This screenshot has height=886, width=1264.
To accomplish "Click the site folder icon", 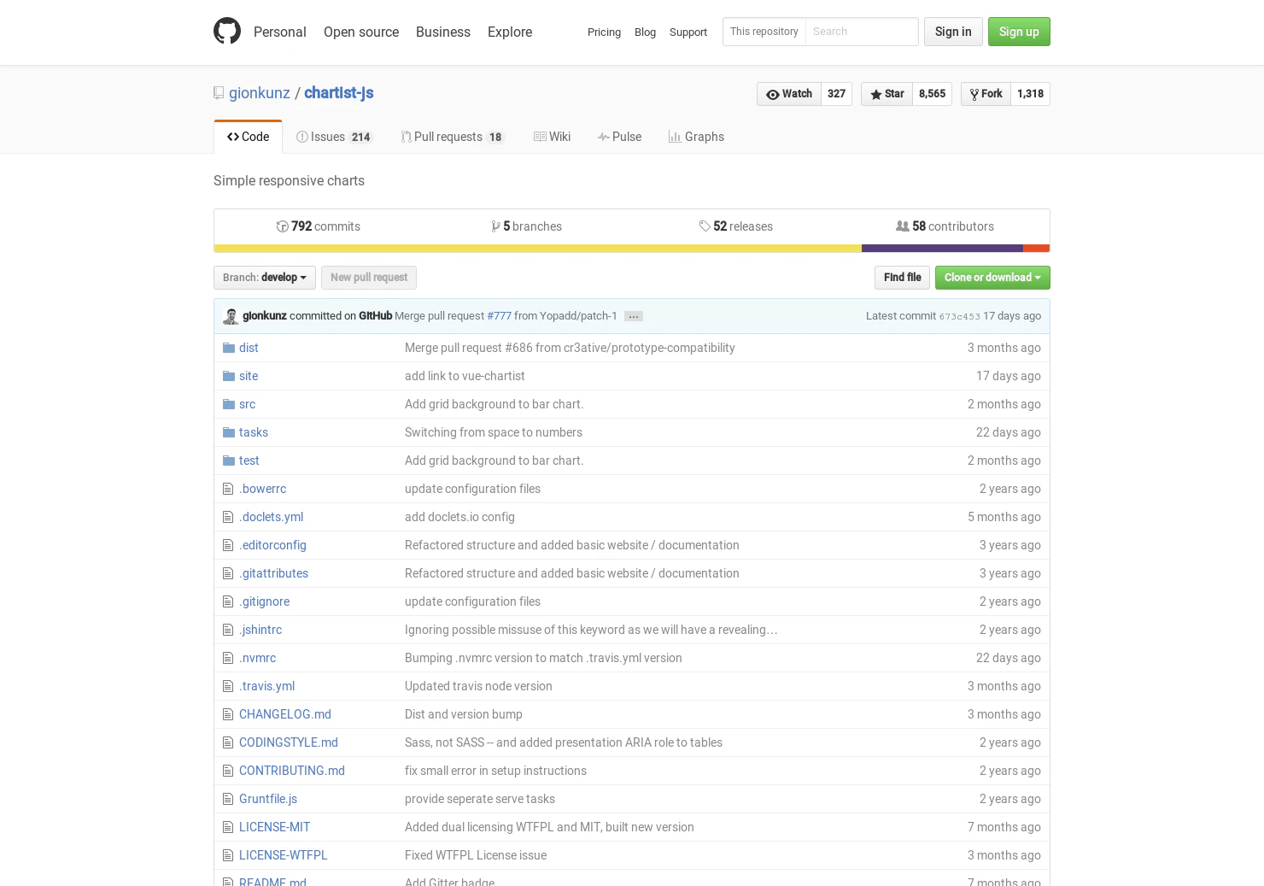I will coord(229,376).
